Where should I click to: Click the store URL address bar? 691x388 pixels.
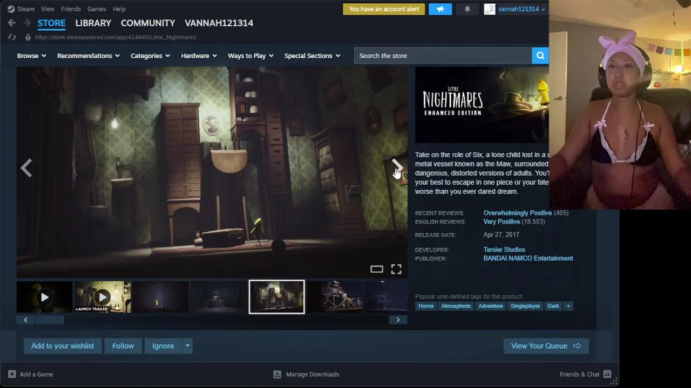click(116, 37)
